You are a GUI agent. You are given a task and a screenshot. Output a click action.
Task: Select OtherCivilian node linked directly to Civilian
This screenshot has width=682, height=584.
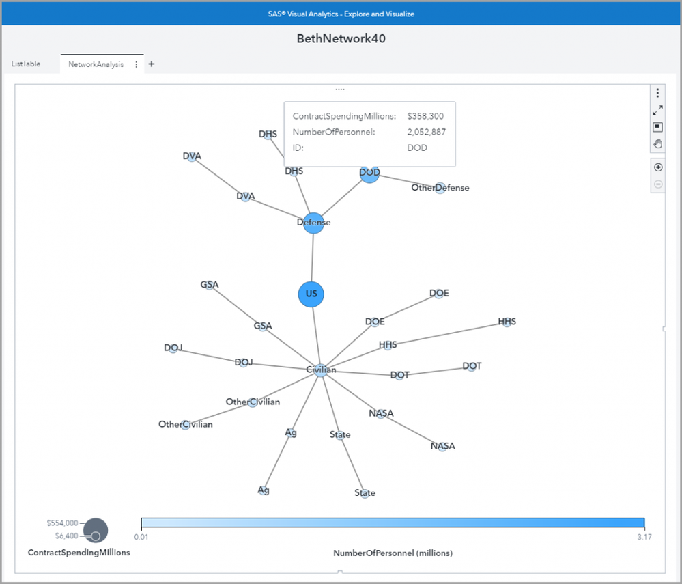[x=253, y=402]
